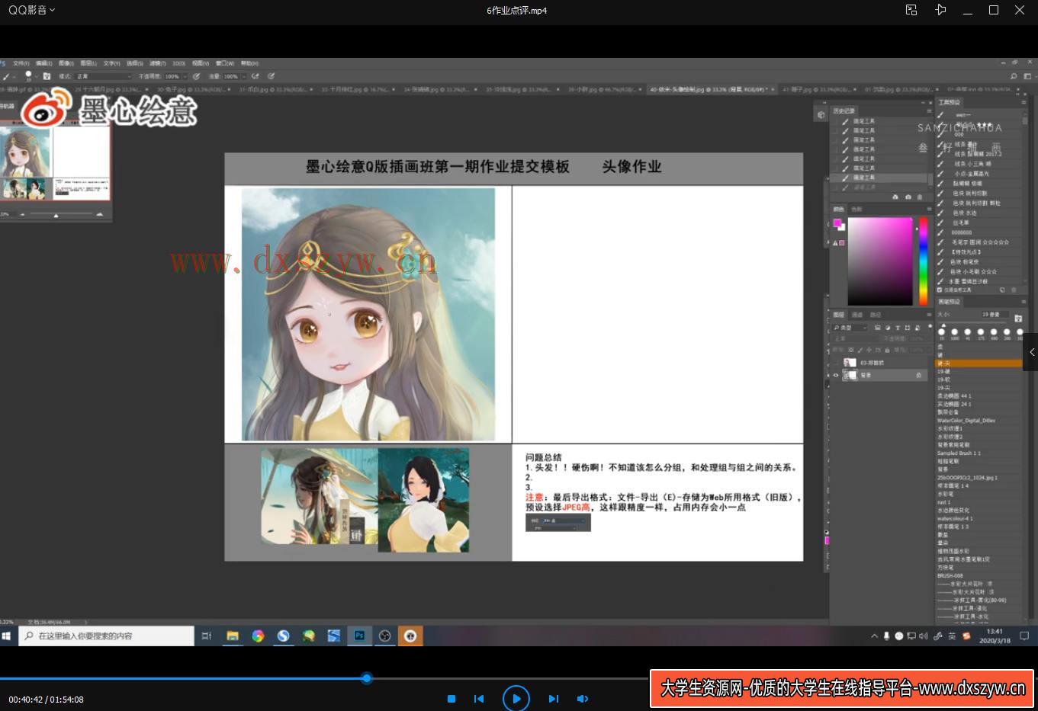This screenshot has width=1038, height=711.
Task: Open the QQ影音 main menu dropdown
Action: [x=32, y=10]
